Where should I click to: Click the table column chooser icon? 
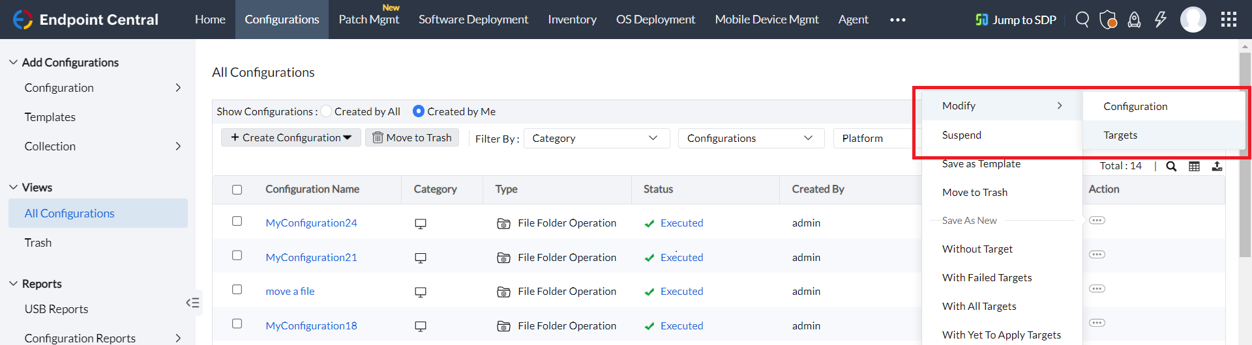point(1194,166)
